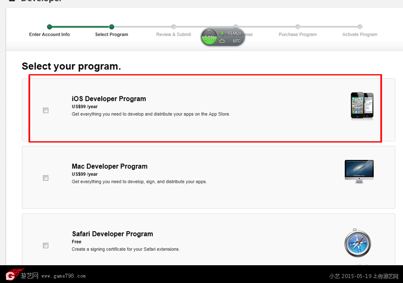The image size is (403, 283).
Task: Open the Mac Developer Program title
Action: [x=110, y=166]
